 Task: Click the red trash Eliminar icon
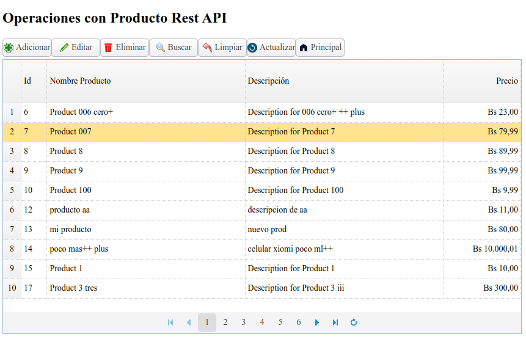pyautogui.click(x=108, y=48)
